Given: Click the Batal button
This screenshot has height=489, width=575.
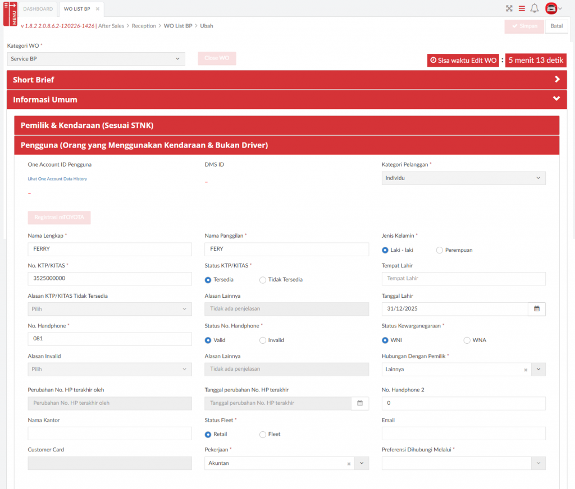Looking at the screenshot, I should tap(556, 26).
